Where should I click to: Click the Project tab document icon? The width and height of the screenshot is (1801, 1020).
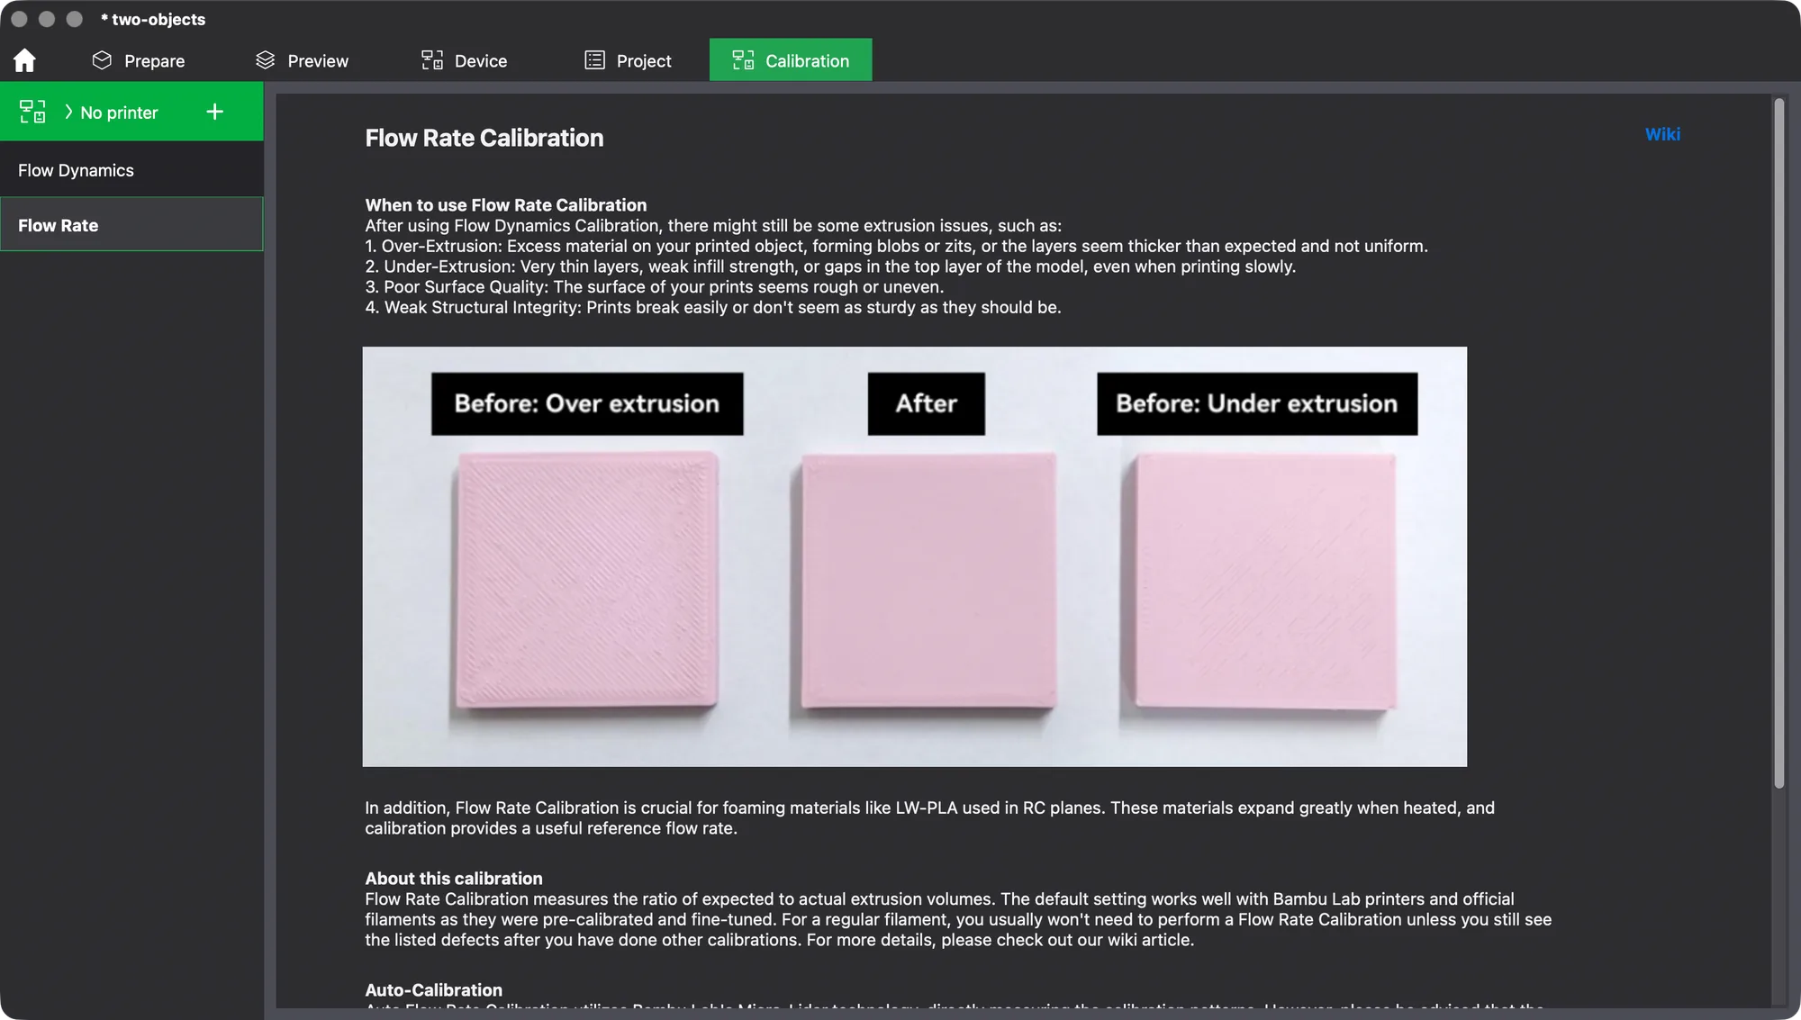click(594, 60)
